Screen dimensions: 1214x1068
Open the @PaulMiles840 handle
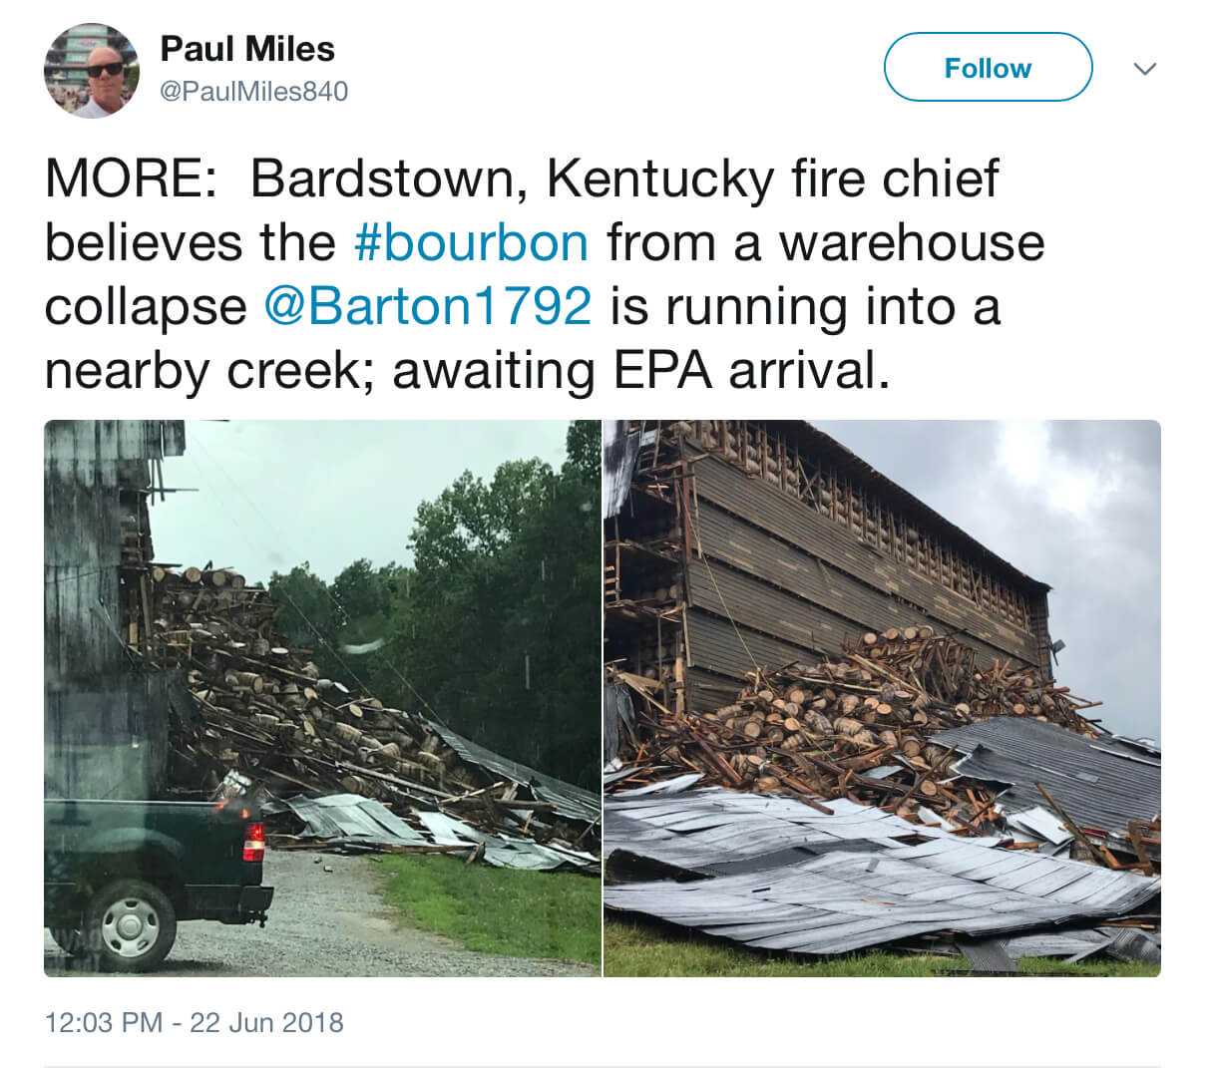254,92
